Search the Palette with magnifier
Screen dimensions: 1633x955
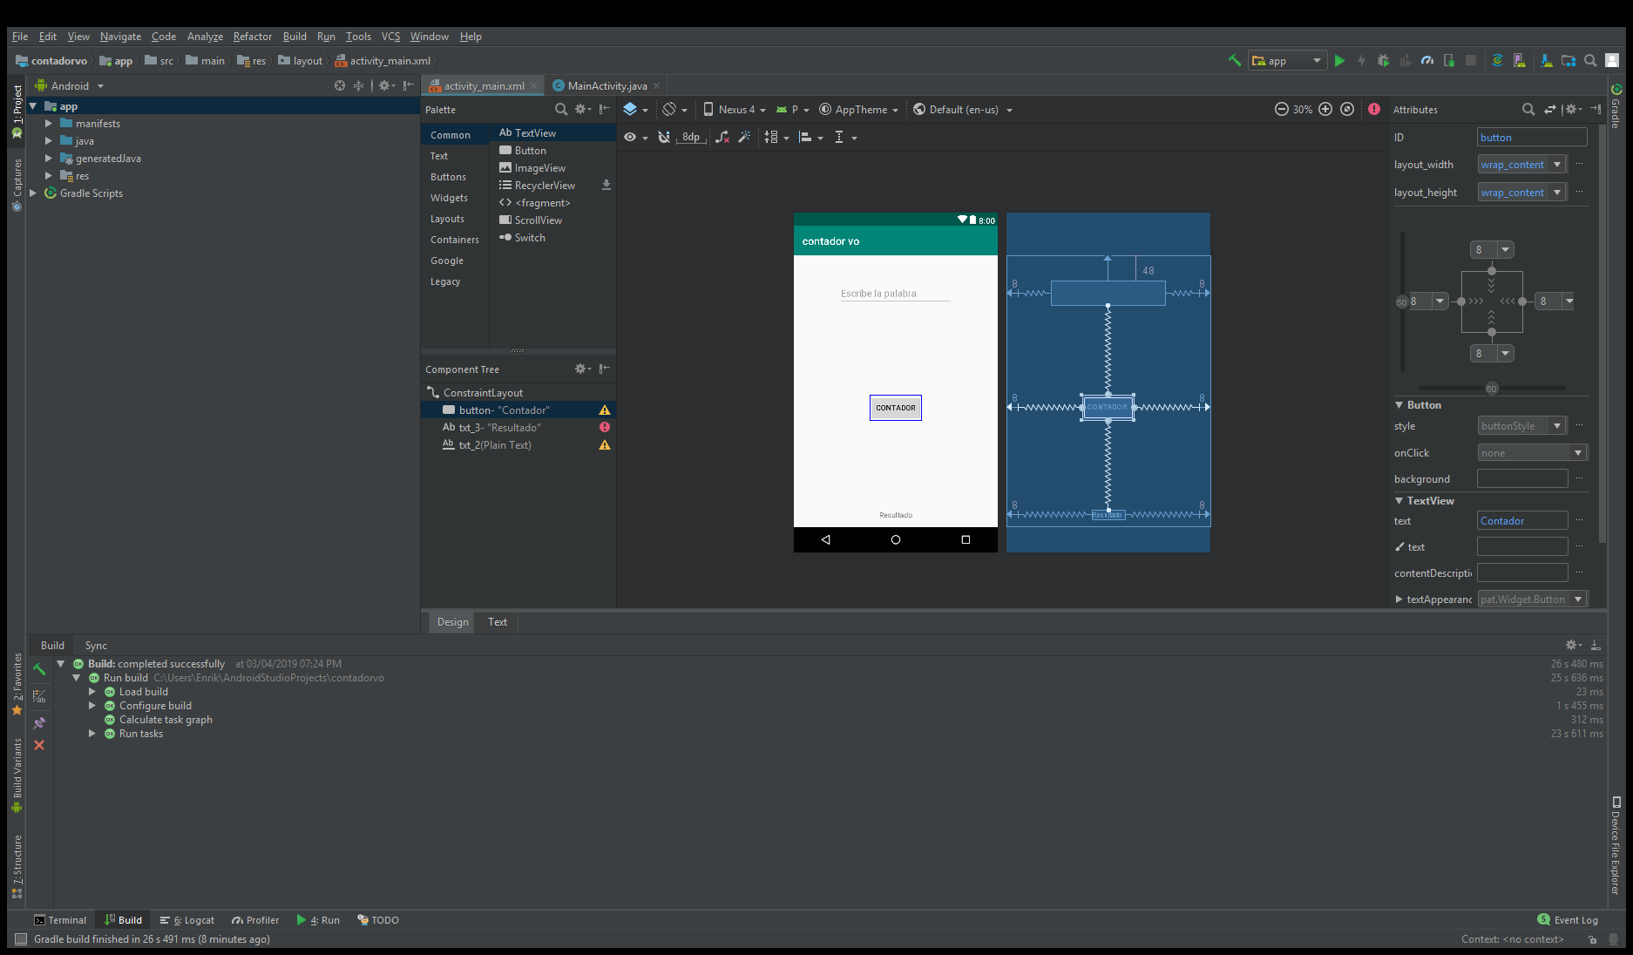coord(561,109)
